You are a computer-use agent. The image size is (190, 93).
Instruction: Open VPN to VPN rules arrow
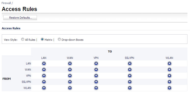tap(96, 76)
